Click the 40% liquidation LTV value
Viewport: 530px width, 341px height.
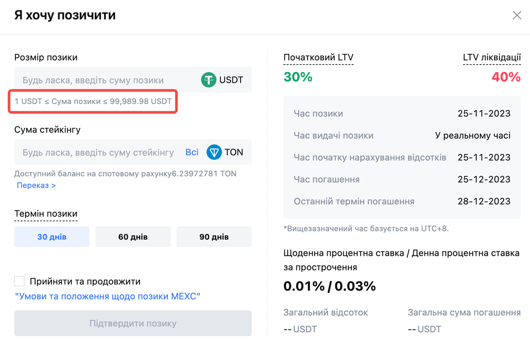point(506,77)
